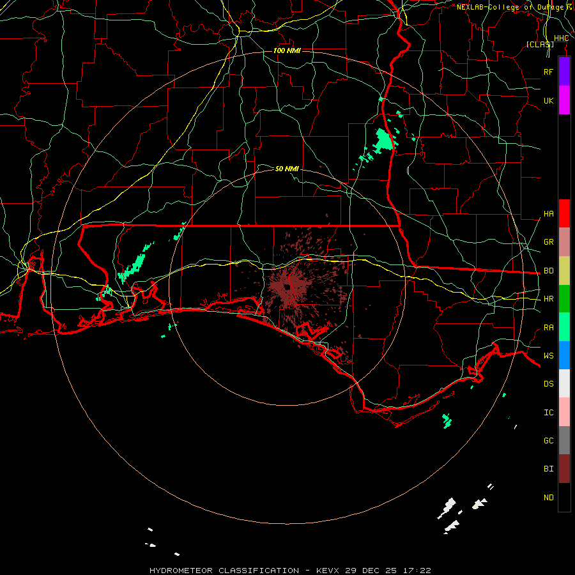
Task: Click the HHC product label
Action: click(561, 38)
